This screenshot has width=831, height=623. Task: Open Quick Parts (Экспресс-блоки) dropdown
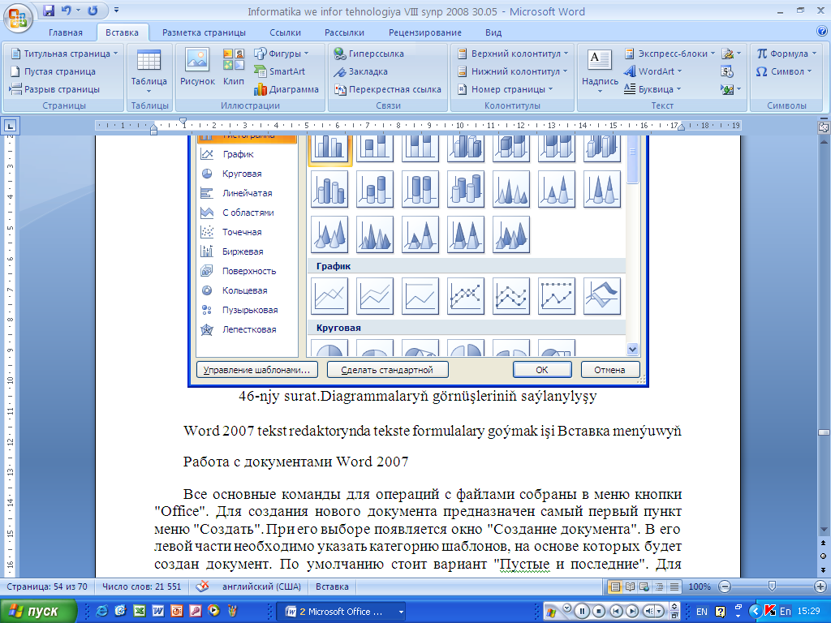click(x=670, y=54)
